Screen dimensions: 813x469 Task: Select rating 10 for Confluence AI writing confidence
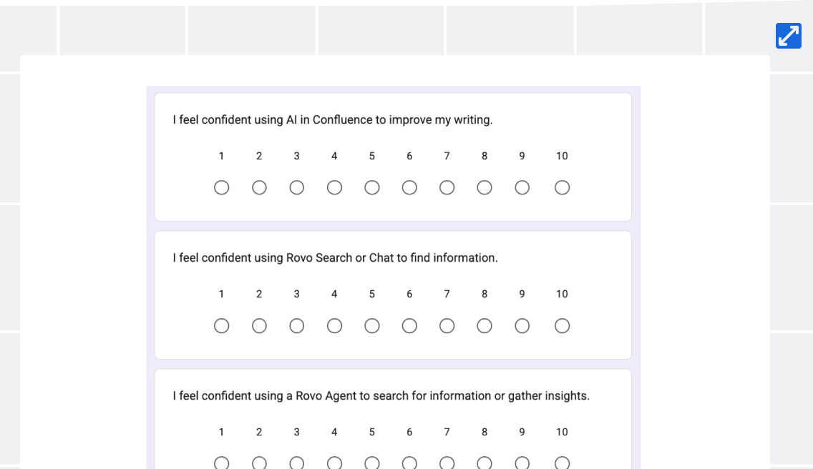click(x=562, y=187)
